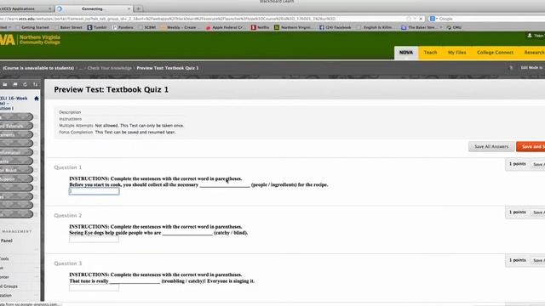Select the NOVA tab
The width and height of the screenshot is (545, 306).
coord(406,53)
